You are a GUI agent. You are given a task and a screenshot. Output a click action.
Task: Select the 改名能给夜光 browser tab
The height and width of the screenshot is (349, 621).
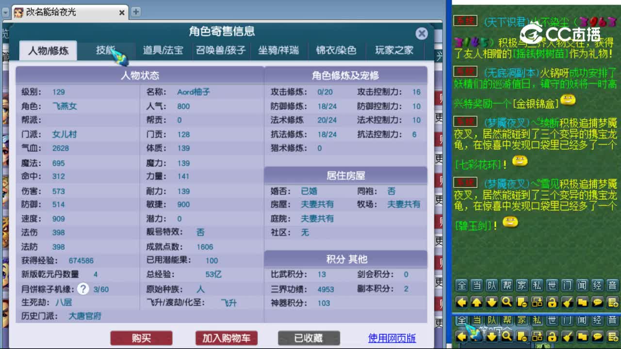click(x=69, y=12)
